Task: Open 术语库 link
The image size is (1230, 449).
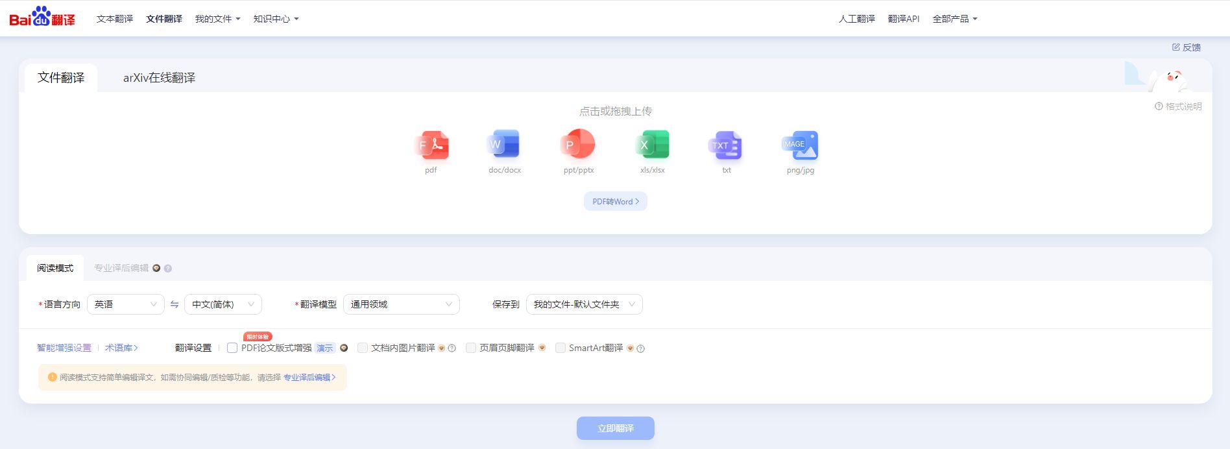Action: coord(121,348)
